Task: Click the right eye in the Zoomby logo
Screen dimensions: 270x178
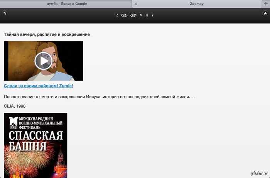Action: coord(133,15)
